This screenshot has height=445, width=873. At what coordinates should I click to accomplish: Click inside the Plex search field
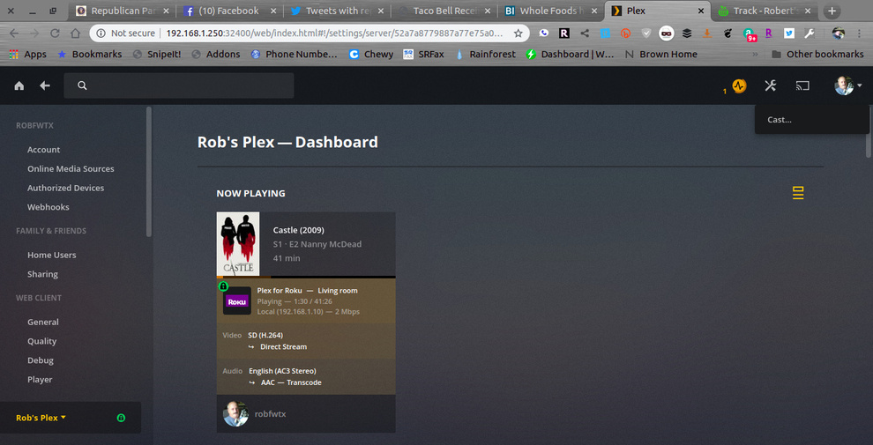coord(179,85)
